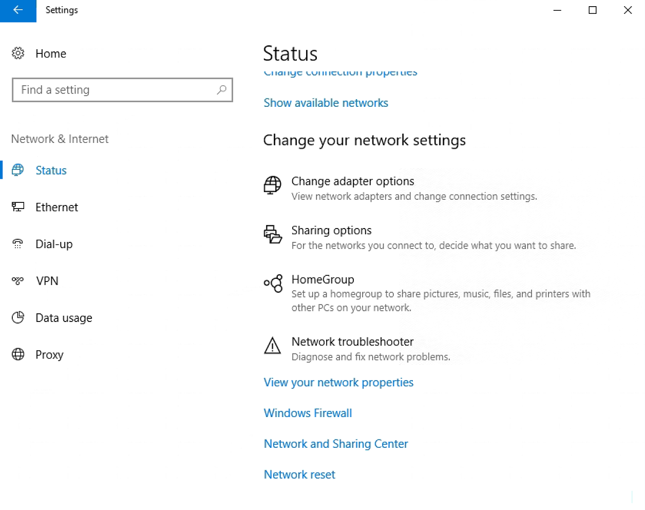
Task: Open Windows Firewall settings
Action: (x=307, y=413)
